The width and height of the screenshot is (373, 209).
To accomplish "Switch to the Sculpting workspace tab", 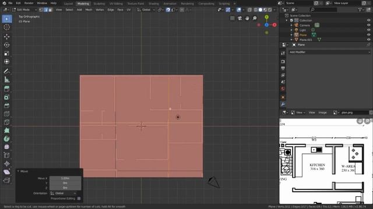I will [x=99, y=3].
